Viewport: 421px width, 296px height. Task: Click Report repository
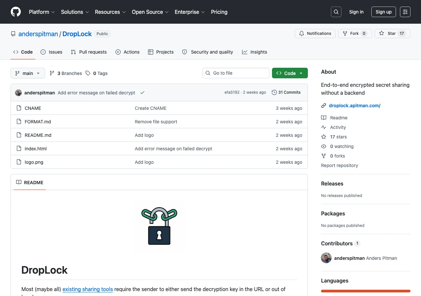339,165
